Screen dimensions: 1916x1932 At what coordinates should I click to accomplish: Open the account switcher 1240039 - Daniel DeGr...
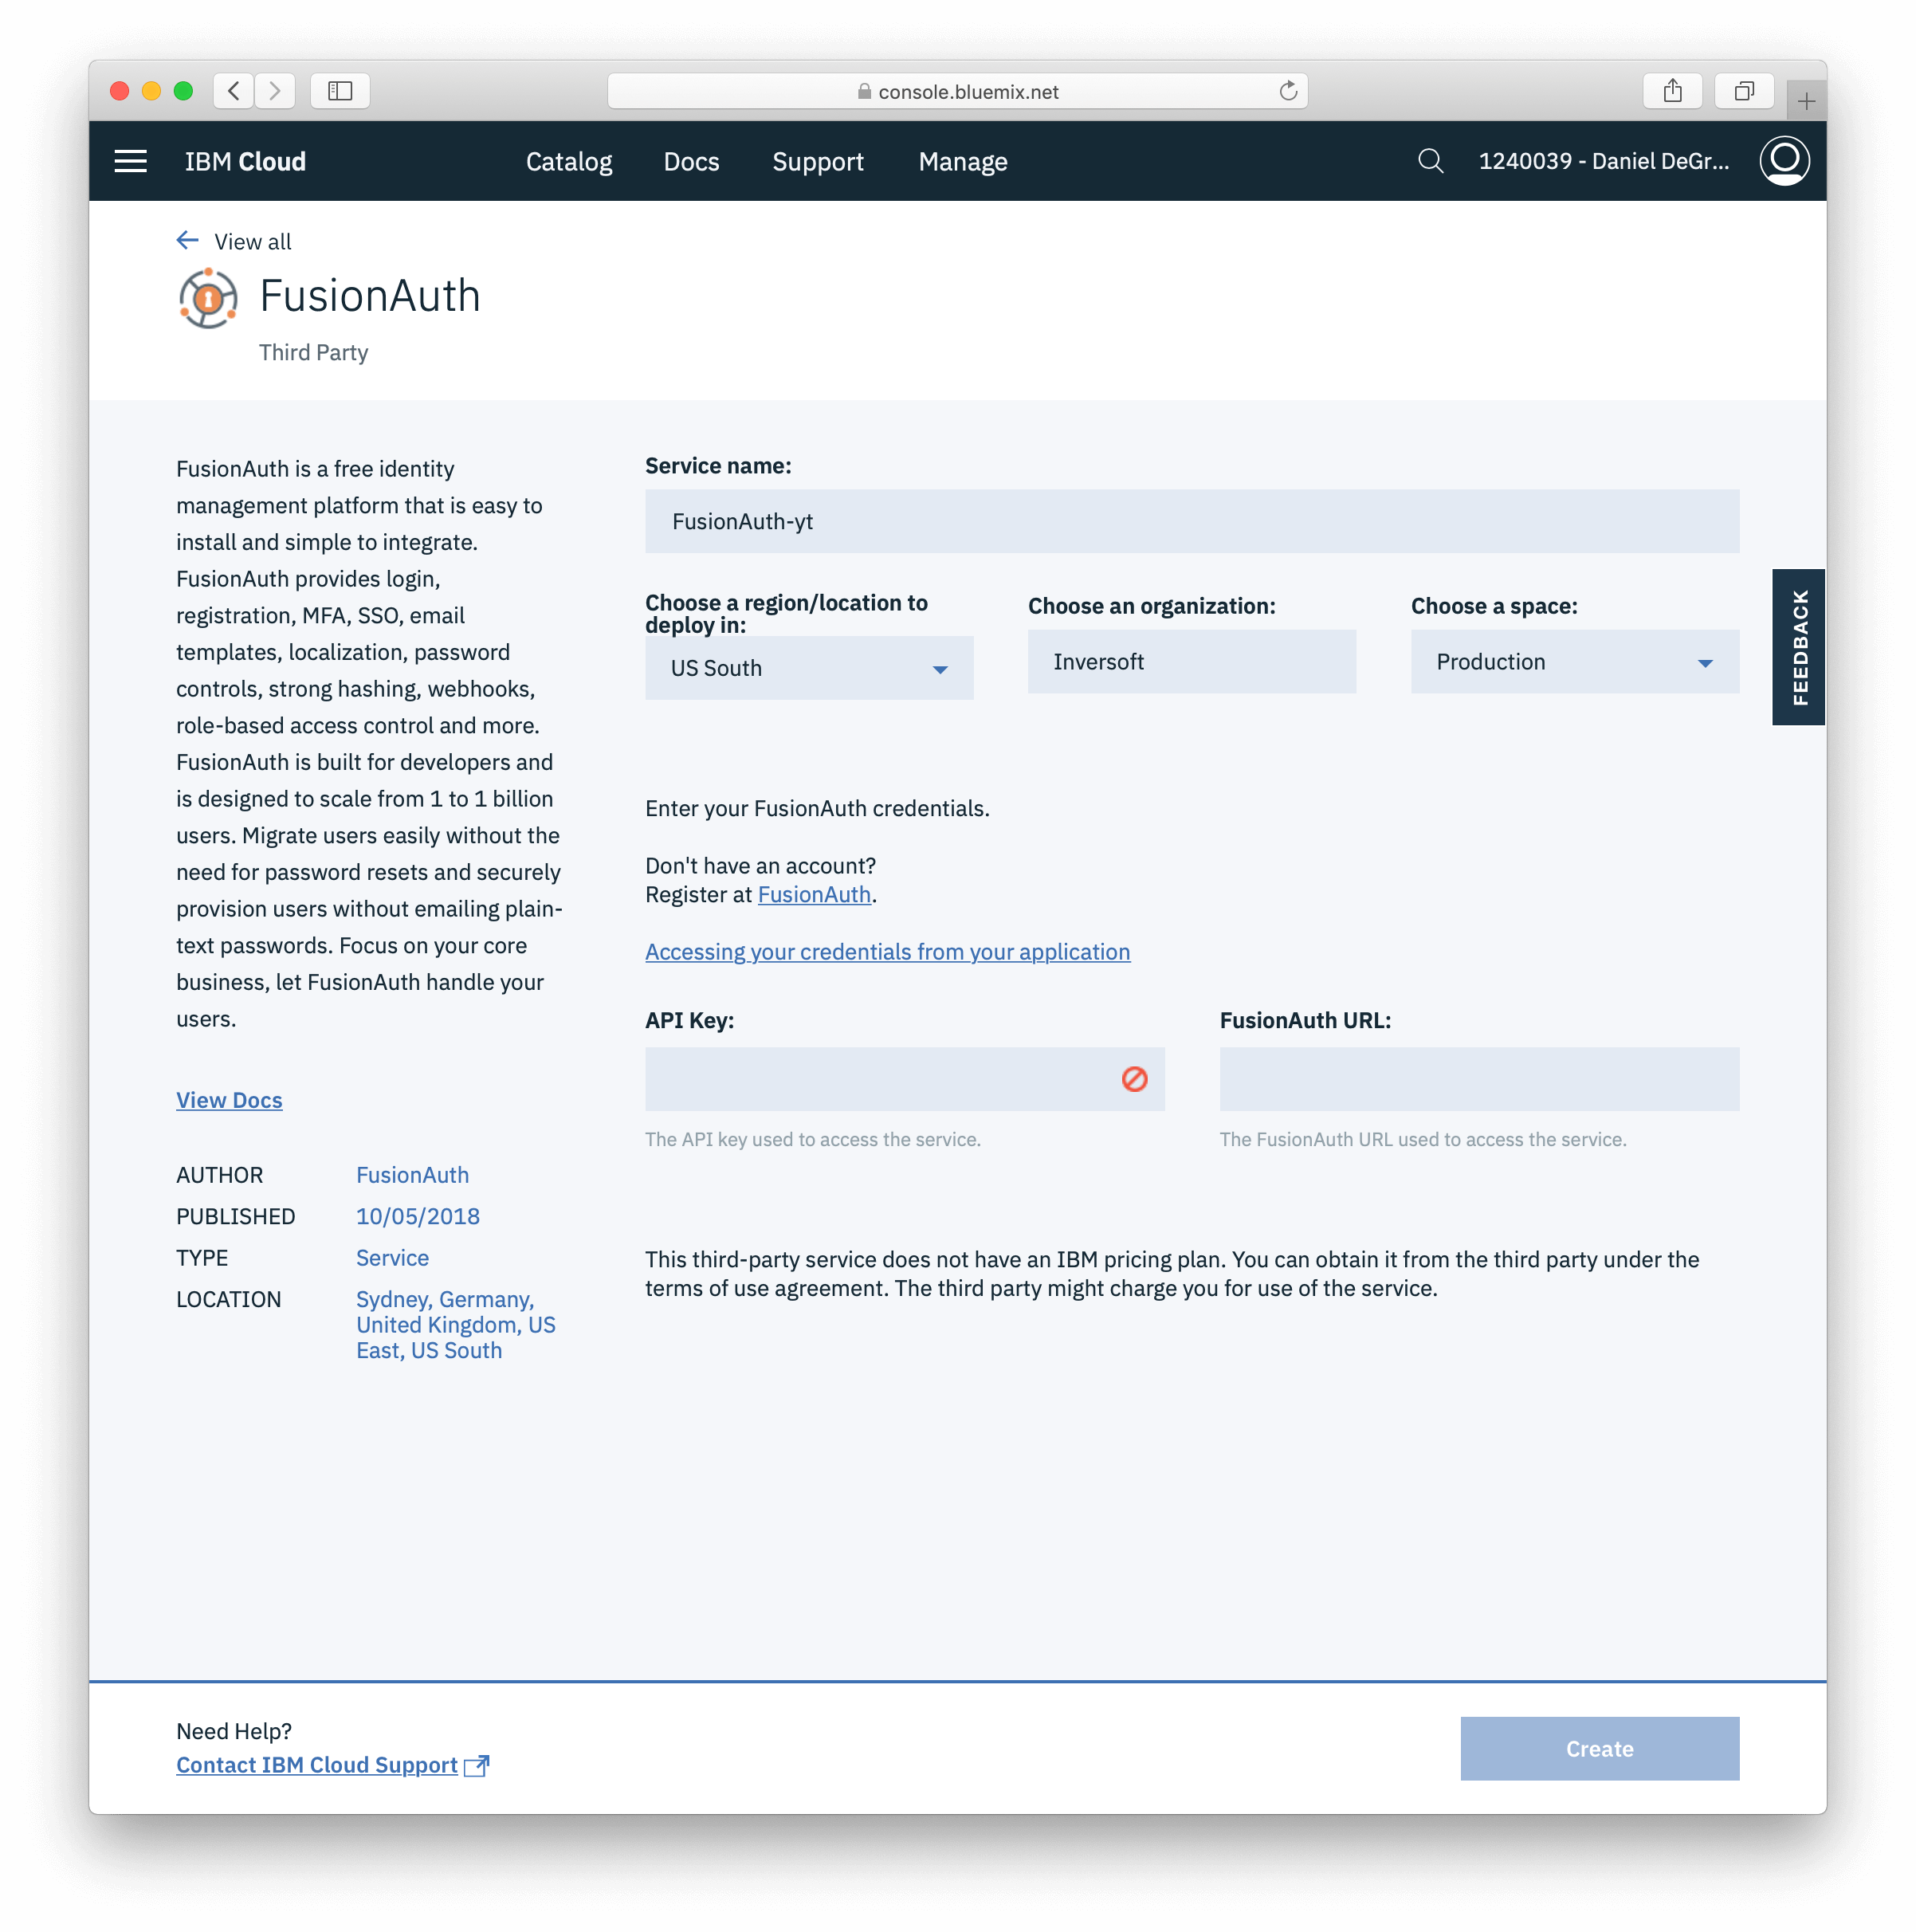tap(1604, 161)
